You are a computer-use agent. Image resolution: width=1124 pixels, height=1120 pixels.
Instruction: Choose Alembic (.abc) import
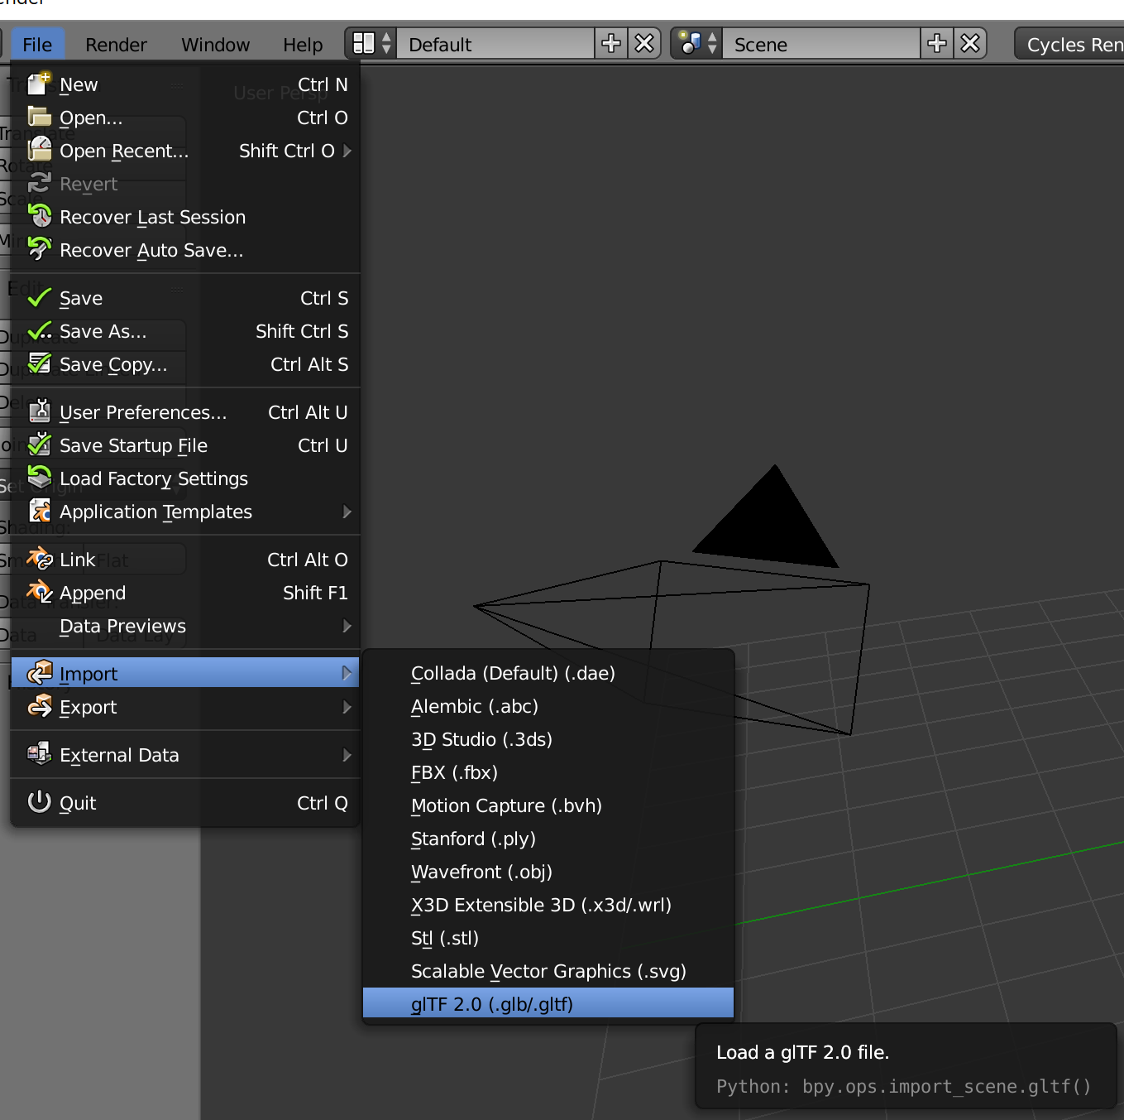click(548, 706)
